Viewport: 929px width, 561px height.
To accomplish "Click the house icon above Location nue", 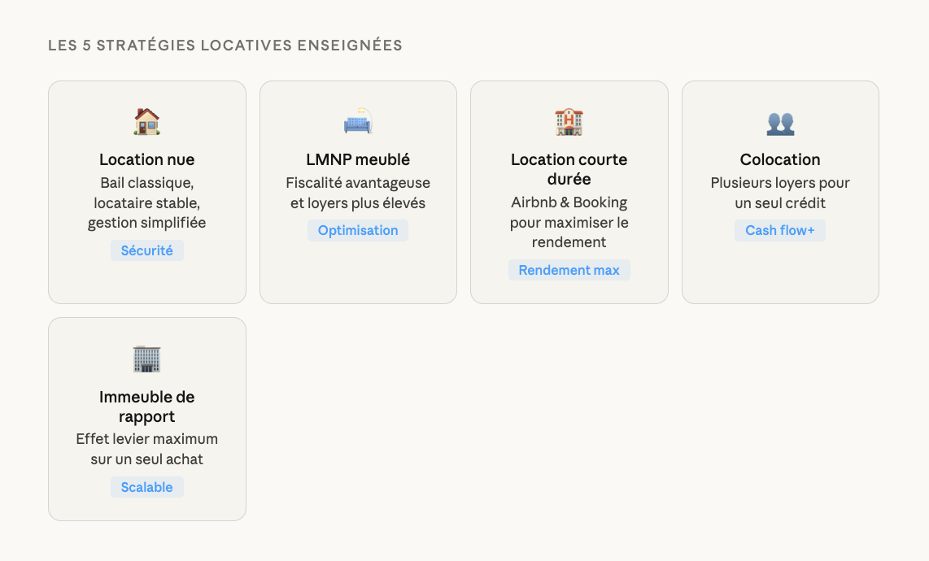I will (x=147, y=122).
